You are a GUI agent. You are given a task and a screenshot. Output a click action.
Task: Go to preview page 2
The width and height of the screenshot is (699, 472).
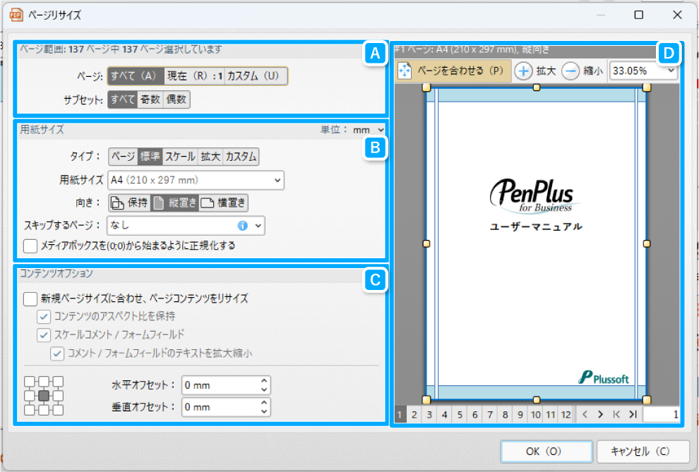pos(414,415)
